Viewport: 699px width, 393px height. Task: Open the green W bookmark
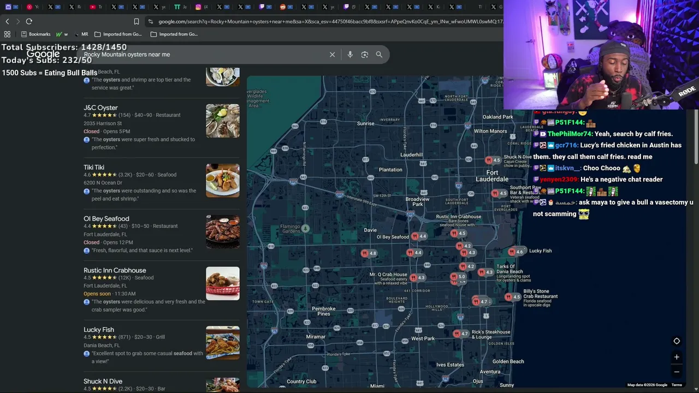pyautogui.click(x=62, y=34)
